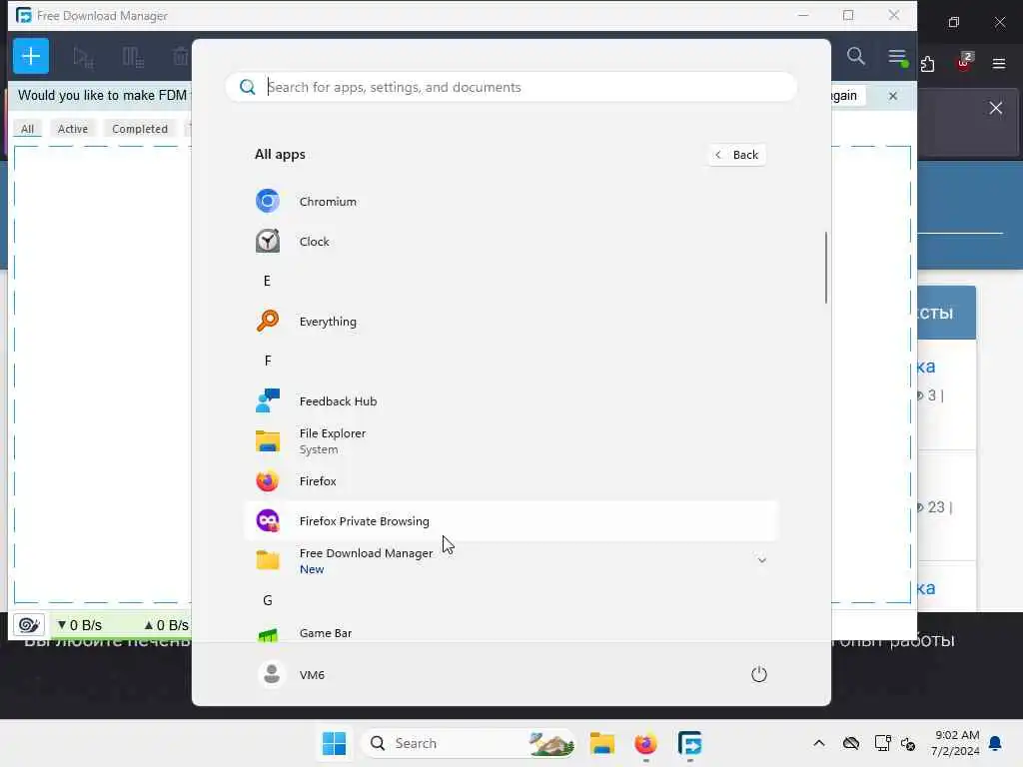Click the taskbar Search box
The height and width of the screenshot is (767, 1023).
click(468, 743)
